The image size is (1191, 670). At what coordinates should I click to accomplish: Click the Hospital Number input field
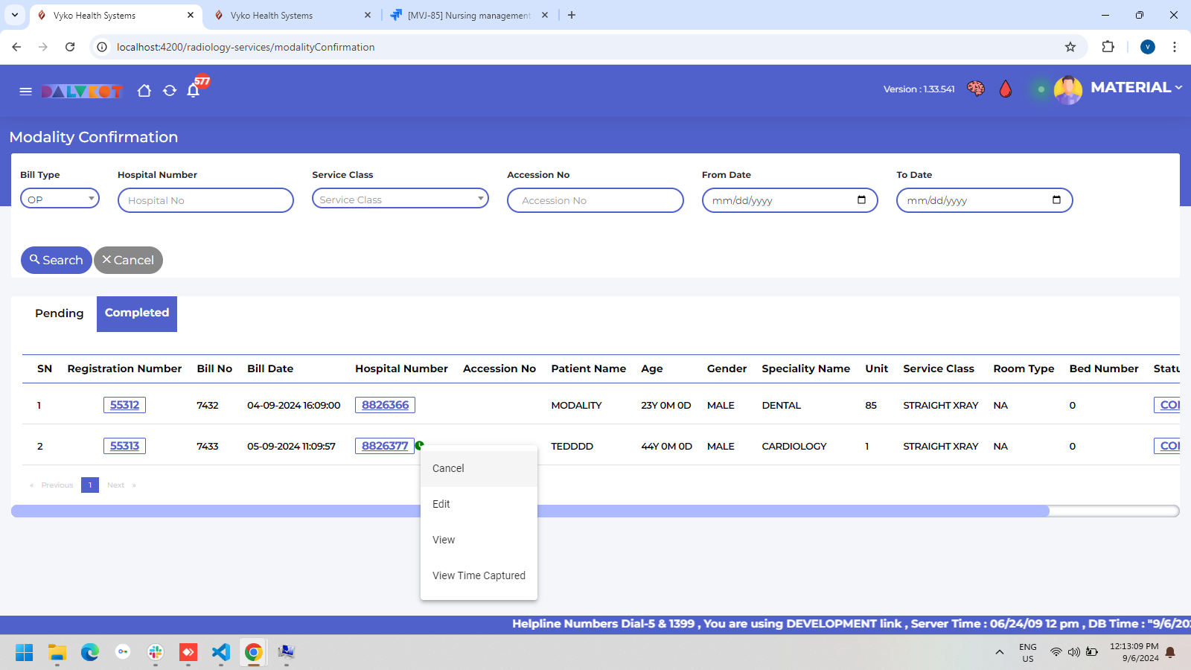pos(205,200)
